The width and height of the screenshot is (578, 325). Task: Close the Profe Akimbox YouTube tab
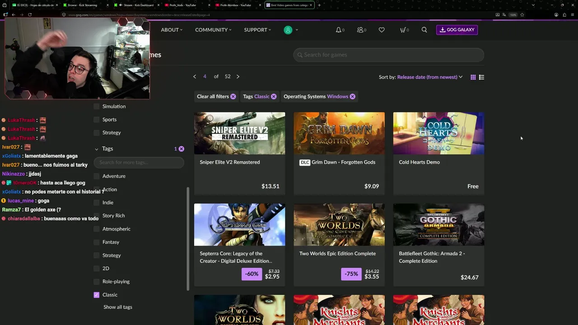click(x=260, y=5)
